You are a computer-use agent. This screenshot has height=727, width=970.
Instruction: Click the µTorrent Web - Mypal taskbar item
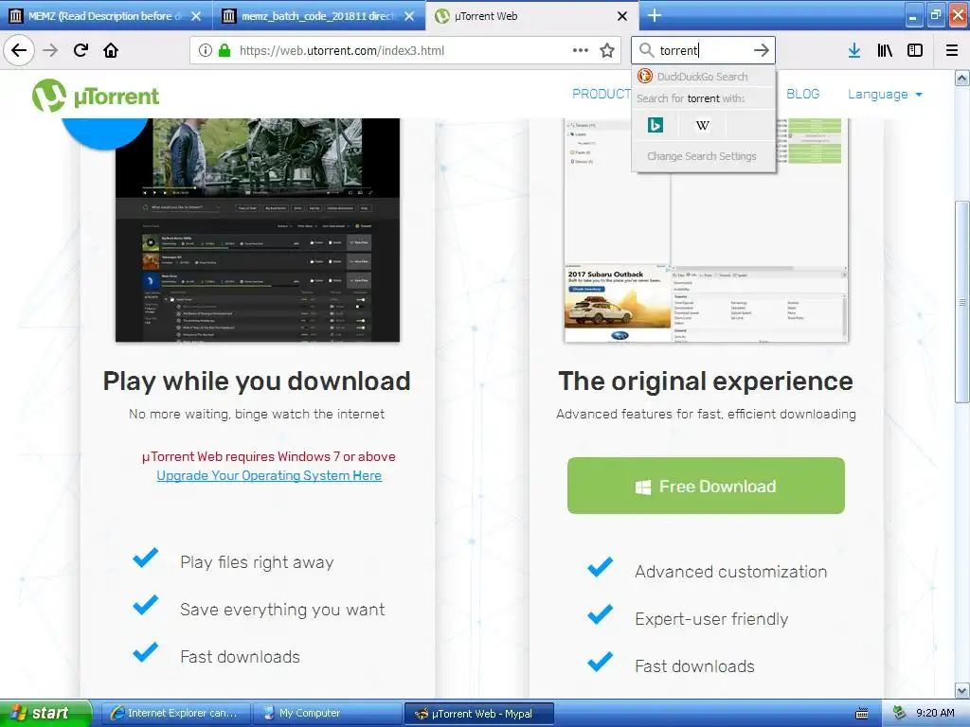click(478, 714)
